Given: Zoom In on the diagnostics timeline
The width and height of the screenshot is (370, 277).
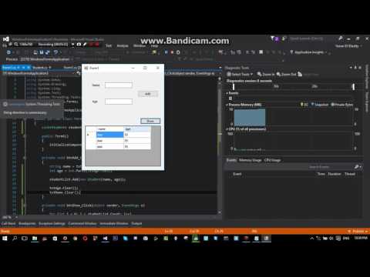Looking at the screenshot, I should coord(266,75).
